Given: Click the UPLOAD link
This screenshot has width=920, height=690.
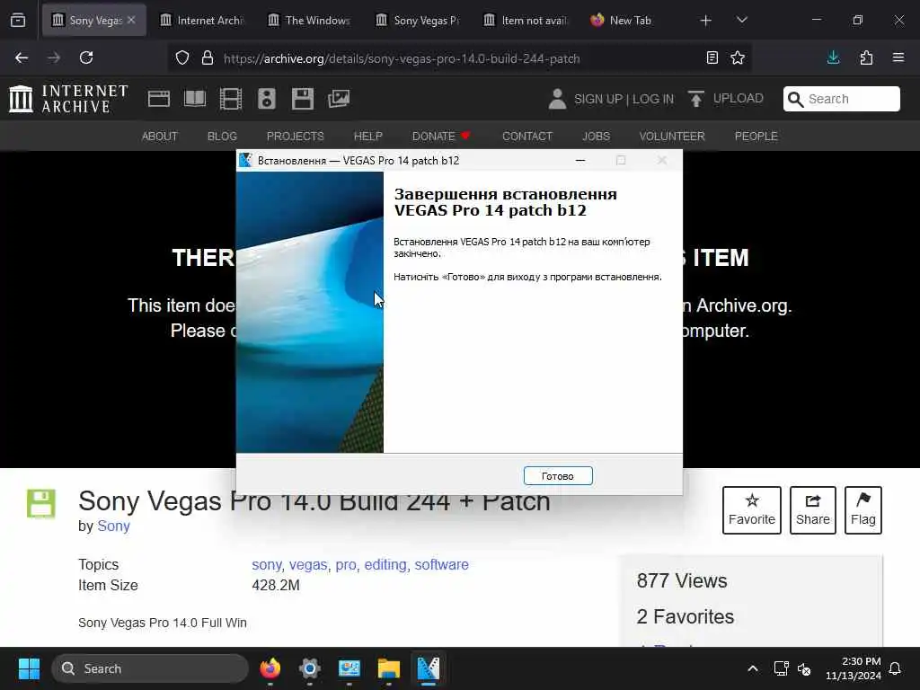Looking at the screenshot, I should [725, 99].
